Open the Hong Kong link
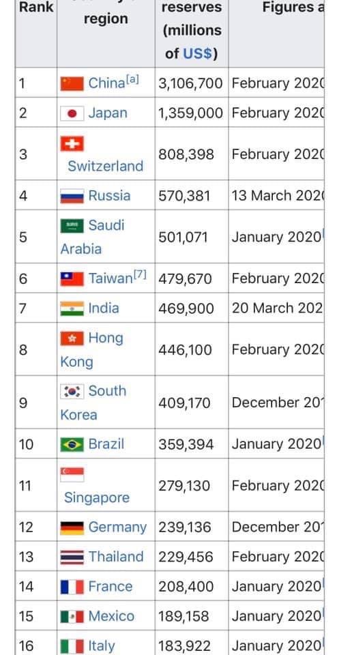The height and width of the screenshot is (655, 337). (92, 349)
